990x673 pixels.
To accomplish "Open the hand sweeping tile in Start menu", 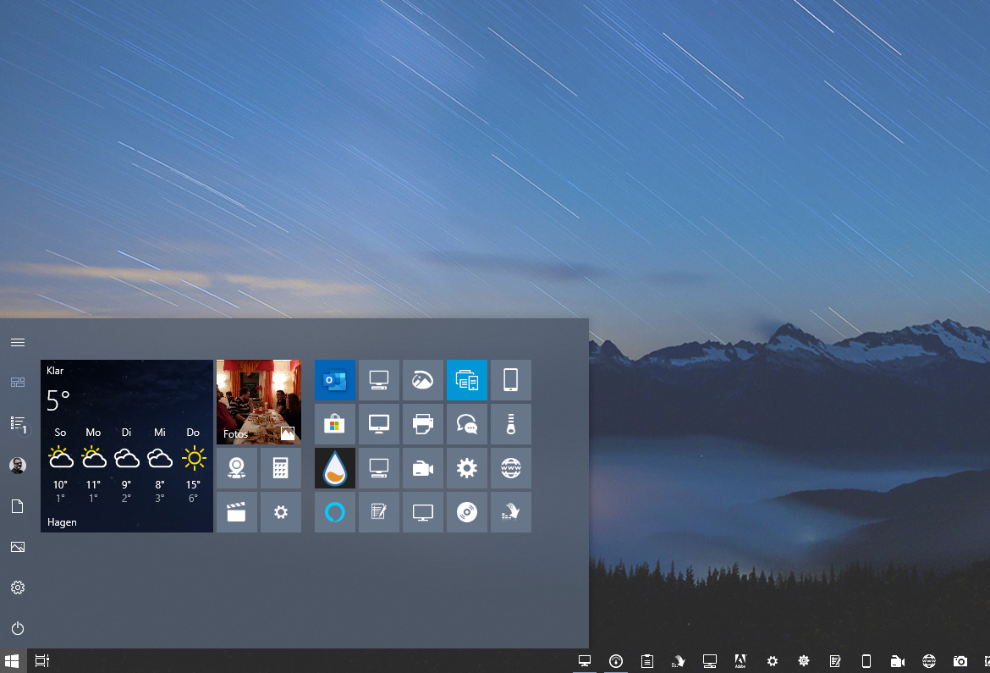I will click(x=511, y=512).
